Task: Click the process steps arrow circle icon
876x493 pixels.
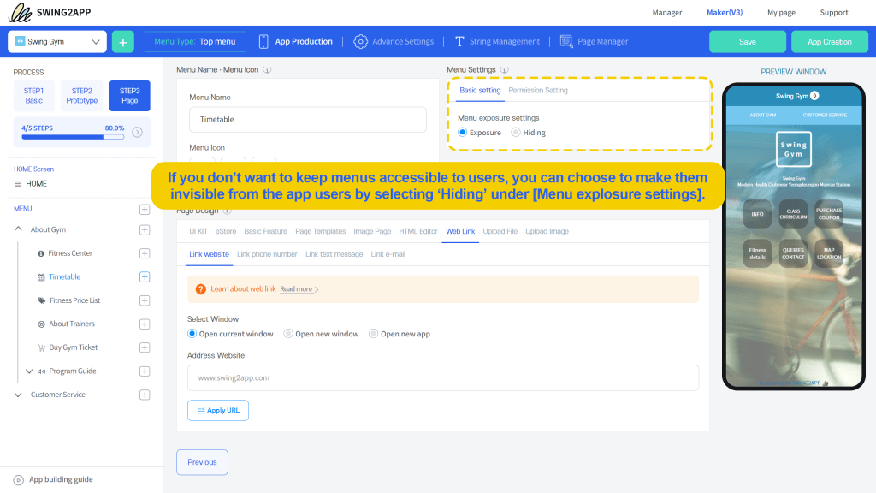Action: (137, 132)
